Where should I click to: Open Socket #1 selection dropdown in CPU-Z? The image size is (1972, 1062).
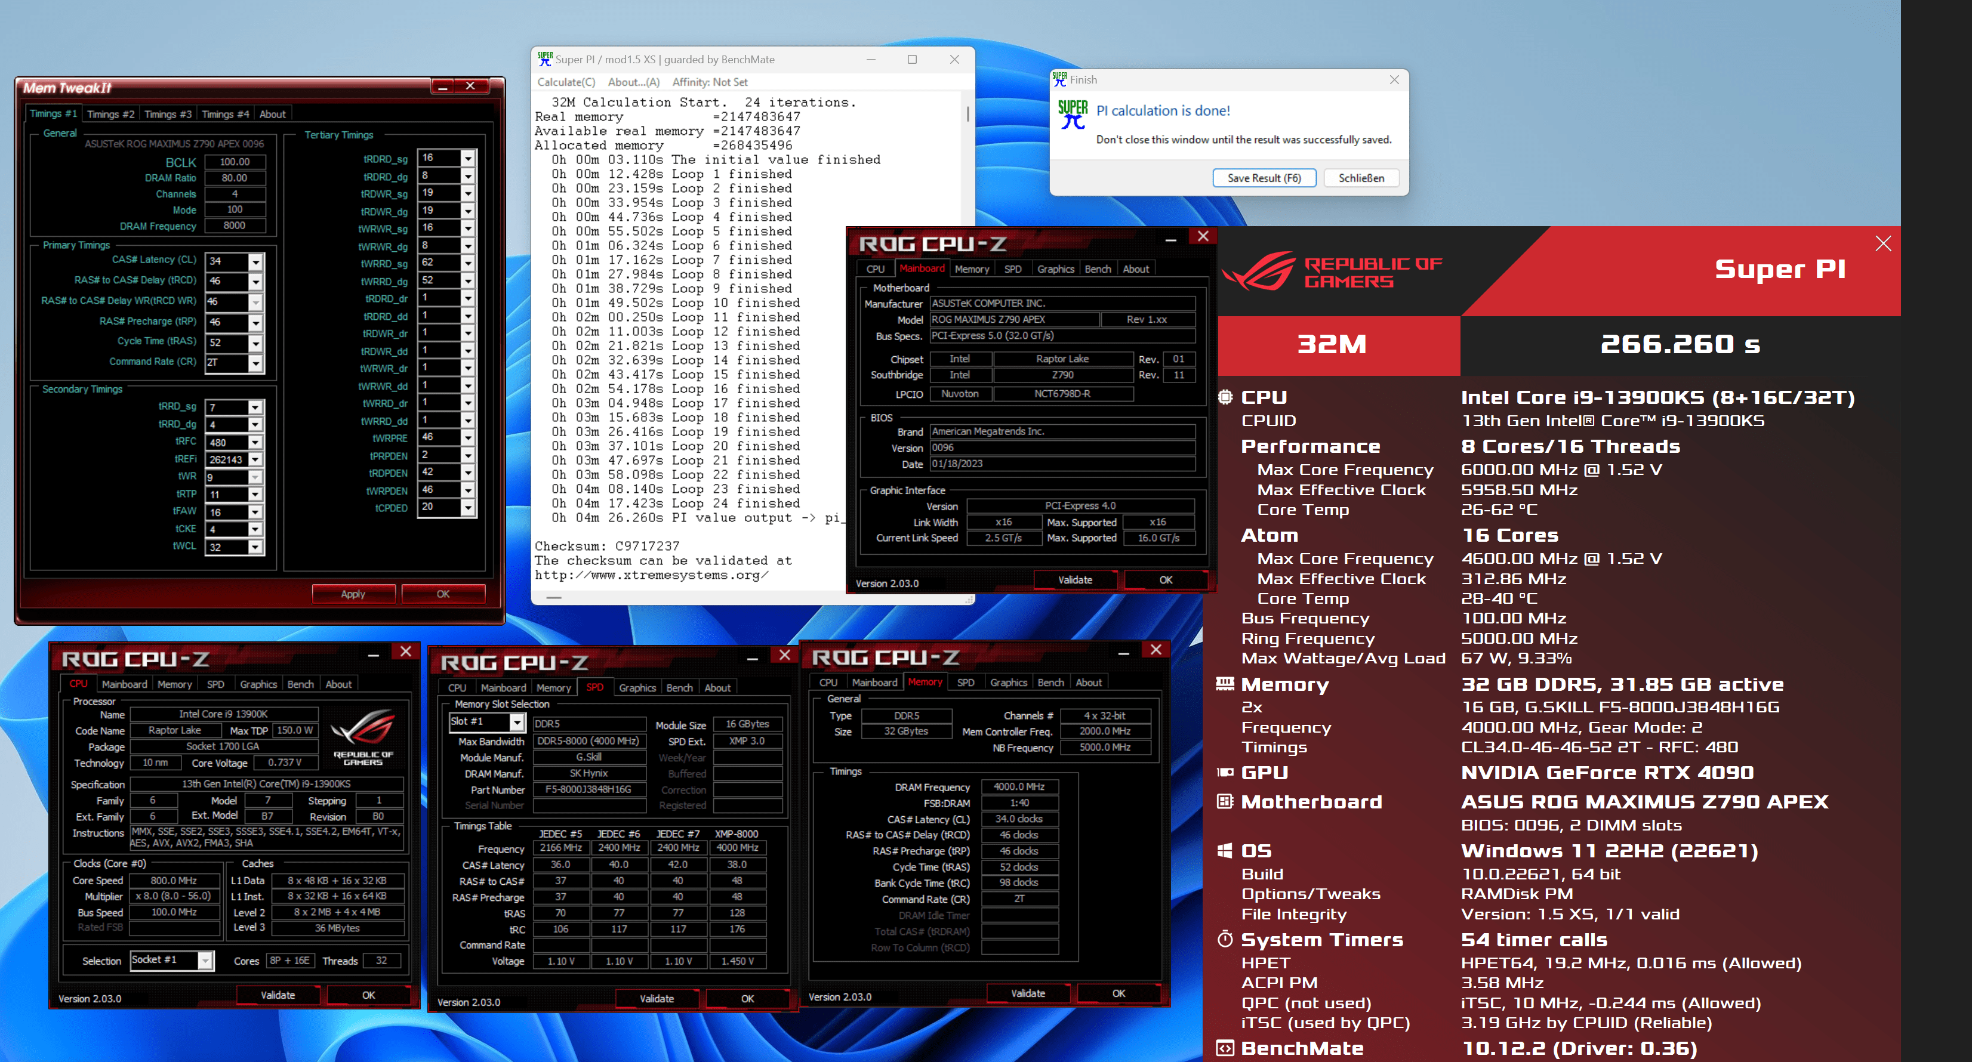tap(205, 960)
